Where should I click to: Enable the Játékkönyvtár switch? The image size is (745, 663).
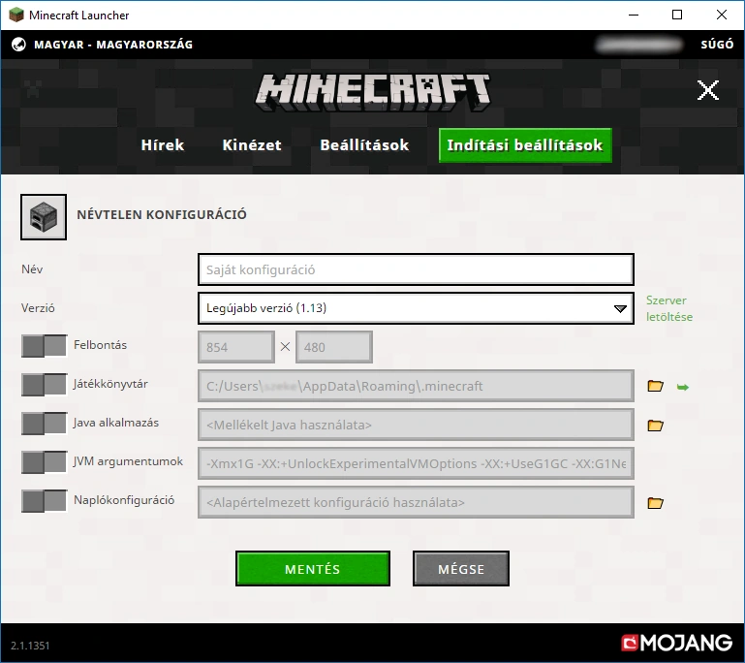click(x=44, y=385)
